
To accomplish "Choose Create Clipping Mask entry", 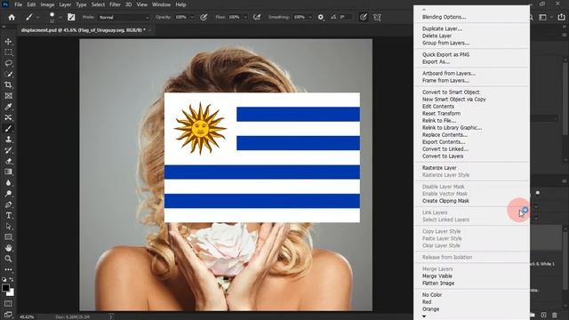I will (x=445, y=201).
